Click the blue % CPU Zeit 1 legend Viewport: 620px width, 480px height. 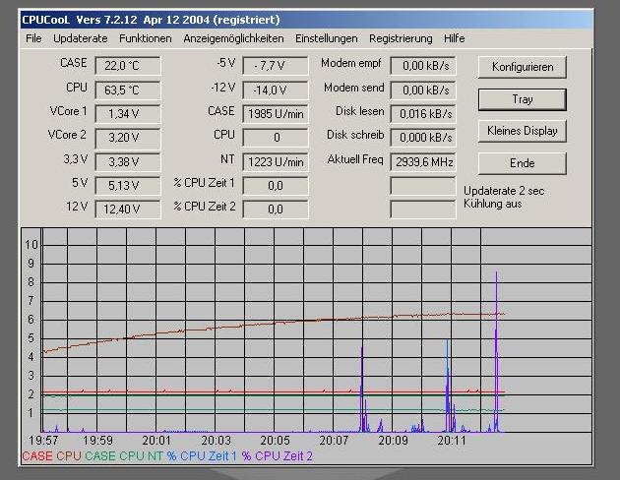(x=202, y=456)
